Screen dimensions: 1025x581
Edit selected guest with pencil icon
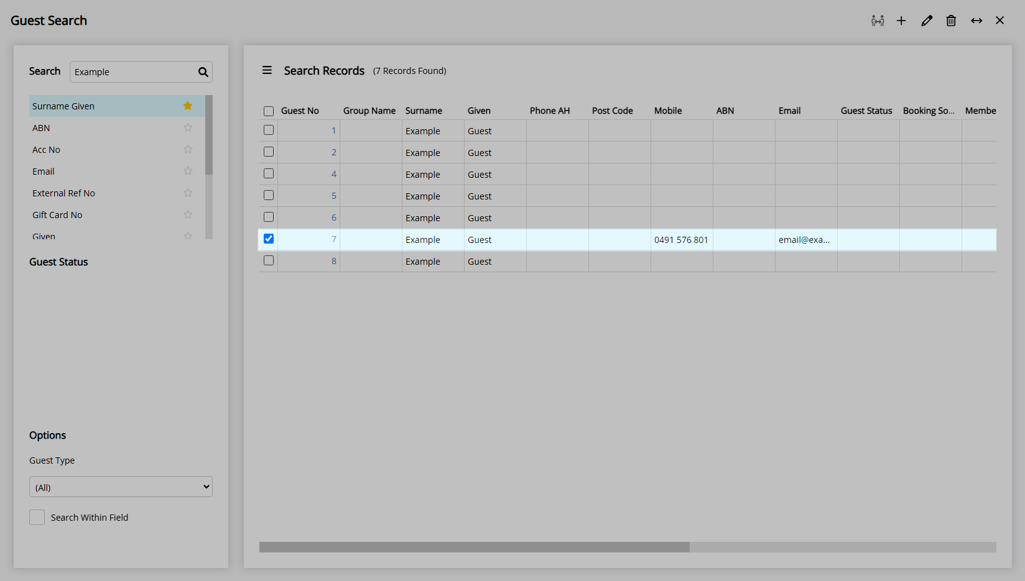927,21
